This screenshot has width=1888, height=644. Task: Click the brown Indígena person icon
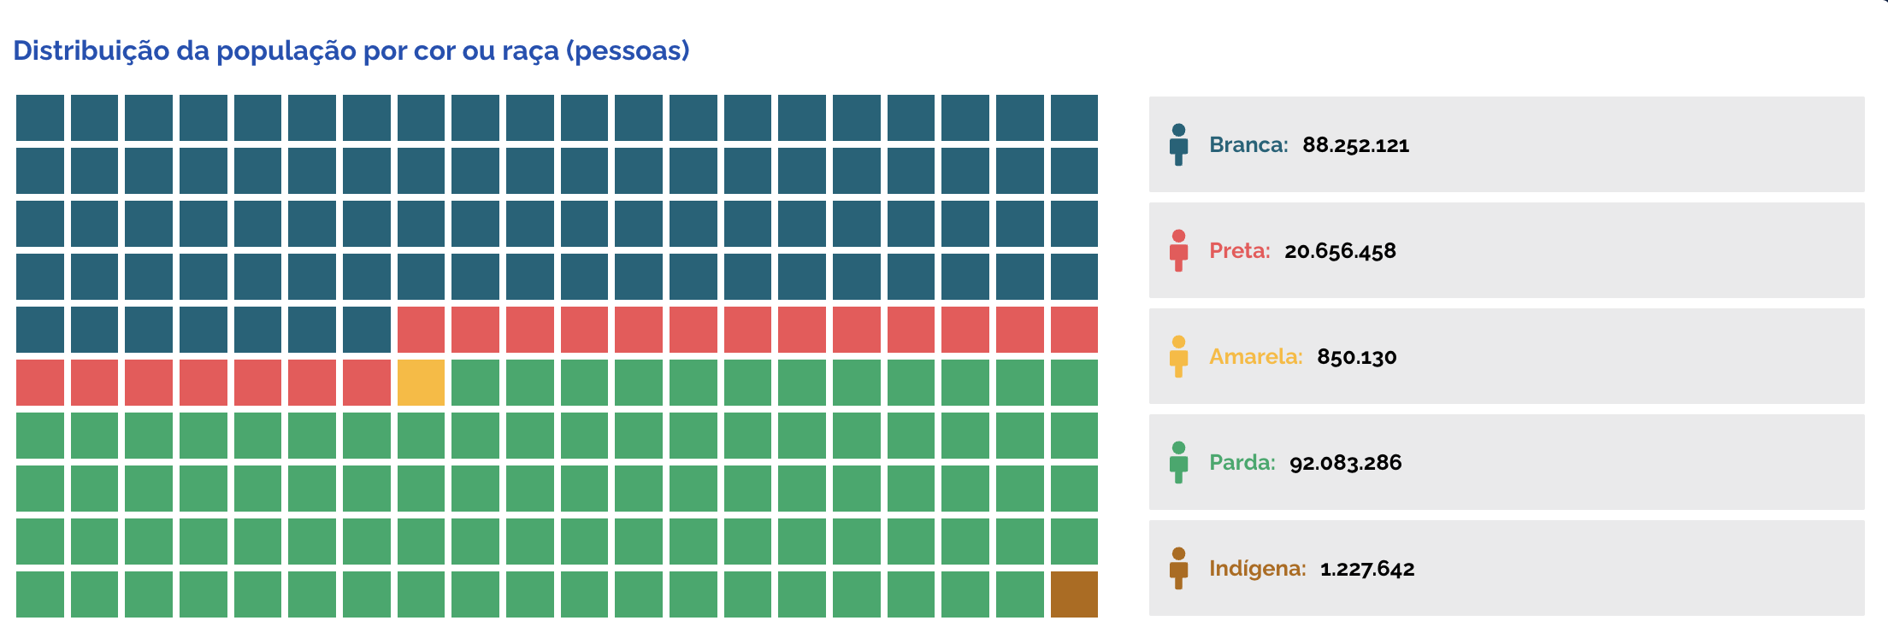point(1178,568)
